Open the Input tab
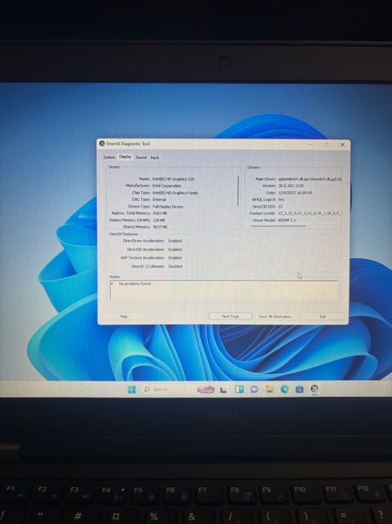This screenshot has height=524, width=392. (x=154, y=157)
